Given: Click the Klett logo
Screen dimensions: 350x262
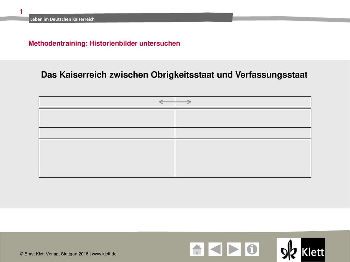Looking at the screenshot, I should pos(301,250).
